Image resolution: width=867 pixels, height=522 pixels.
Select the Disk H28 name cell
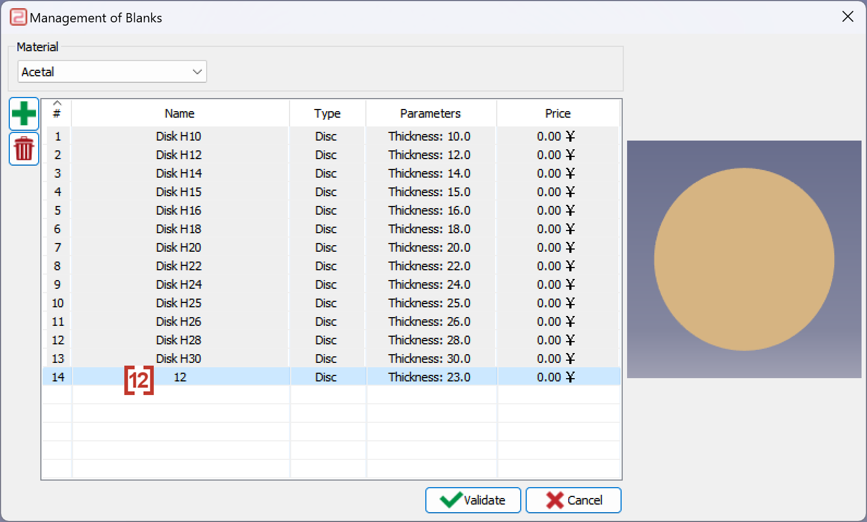[180, 340]
